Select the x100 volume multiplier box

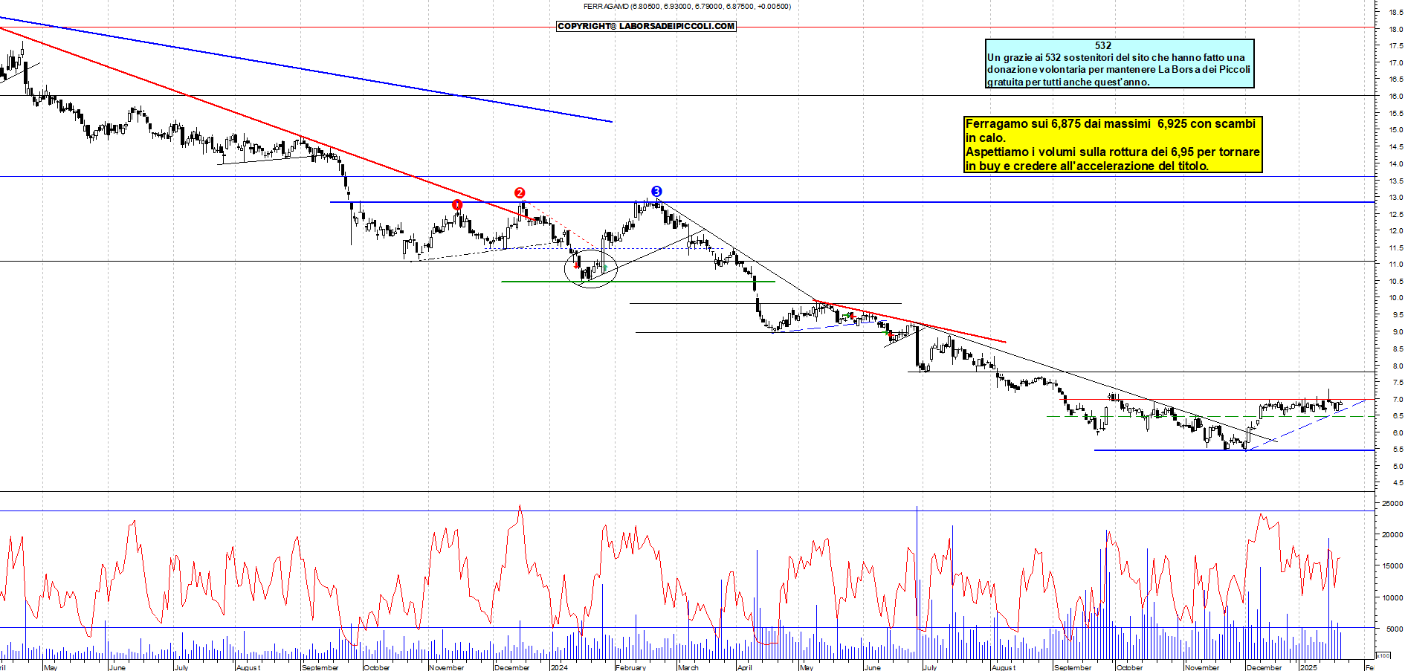click(x=1383, y=655)
